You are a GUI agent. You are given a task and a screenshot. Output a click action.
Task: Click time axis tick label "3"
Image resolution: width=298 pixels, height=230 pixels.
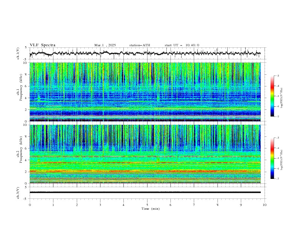(x=100, y=205)
